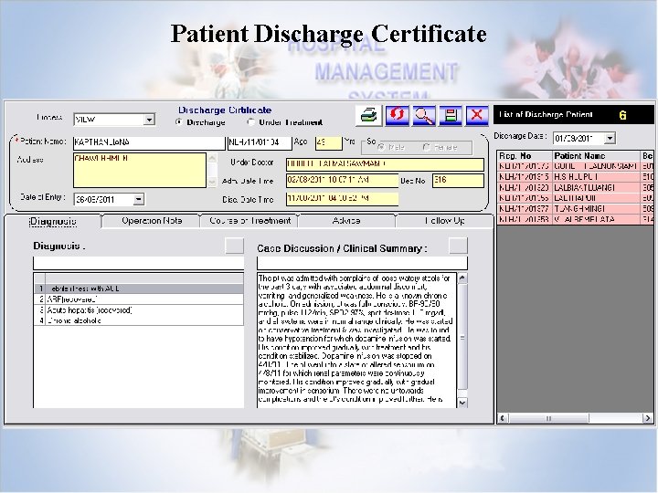Select the Advice tab
658x493 pixels.
pos(346,221)
